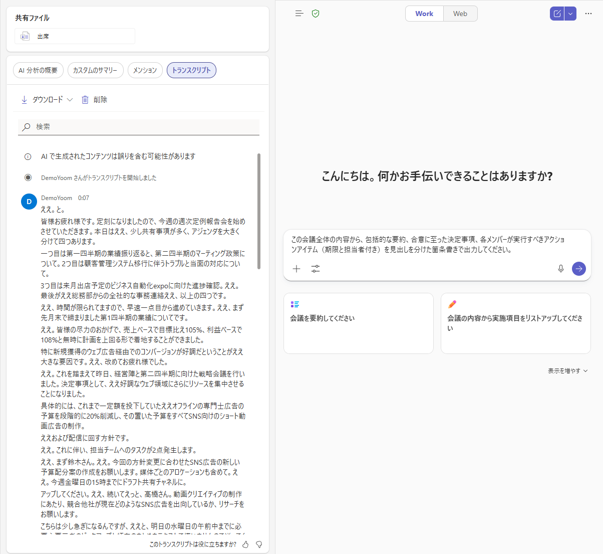Open the prompt settings sliders icon
The image size is (603, 554).
315,269
